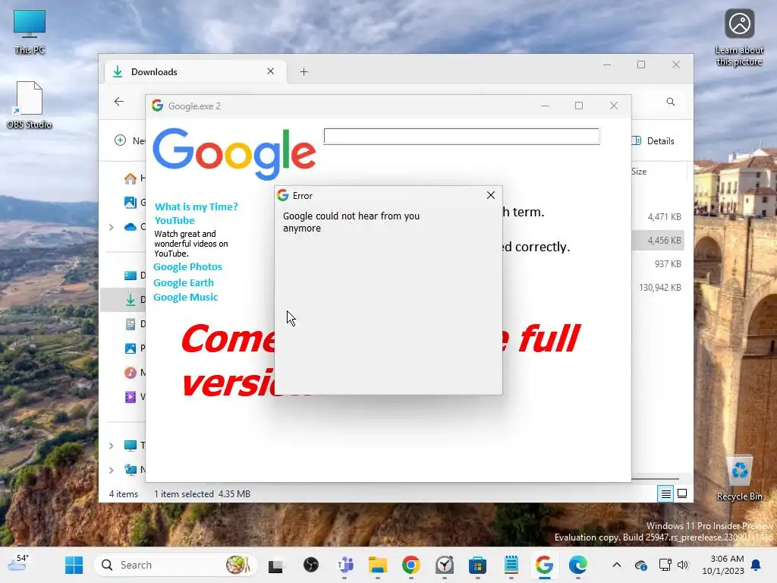Open the volume control in system tray

(x=683, y=565)
